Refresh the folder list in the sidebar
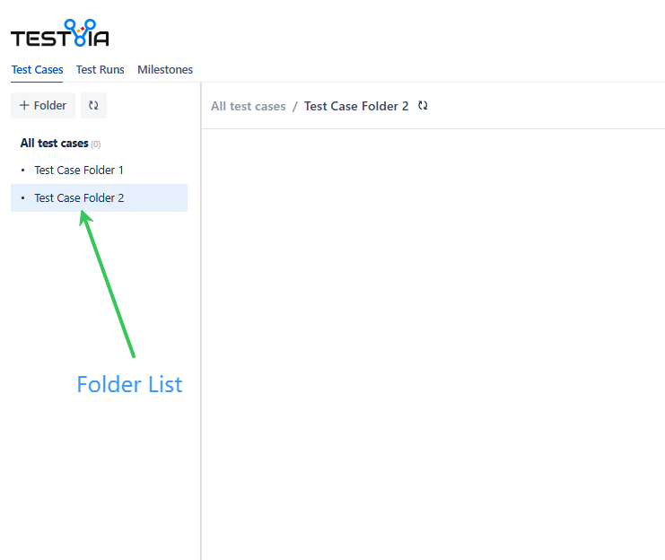This screenshot has height=560, width=665. coord(93,106)
